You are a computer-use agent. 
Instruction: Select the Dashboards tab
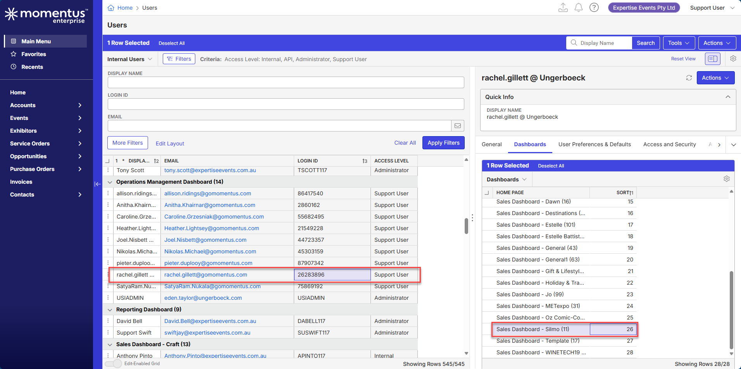[x=530, y=144]
